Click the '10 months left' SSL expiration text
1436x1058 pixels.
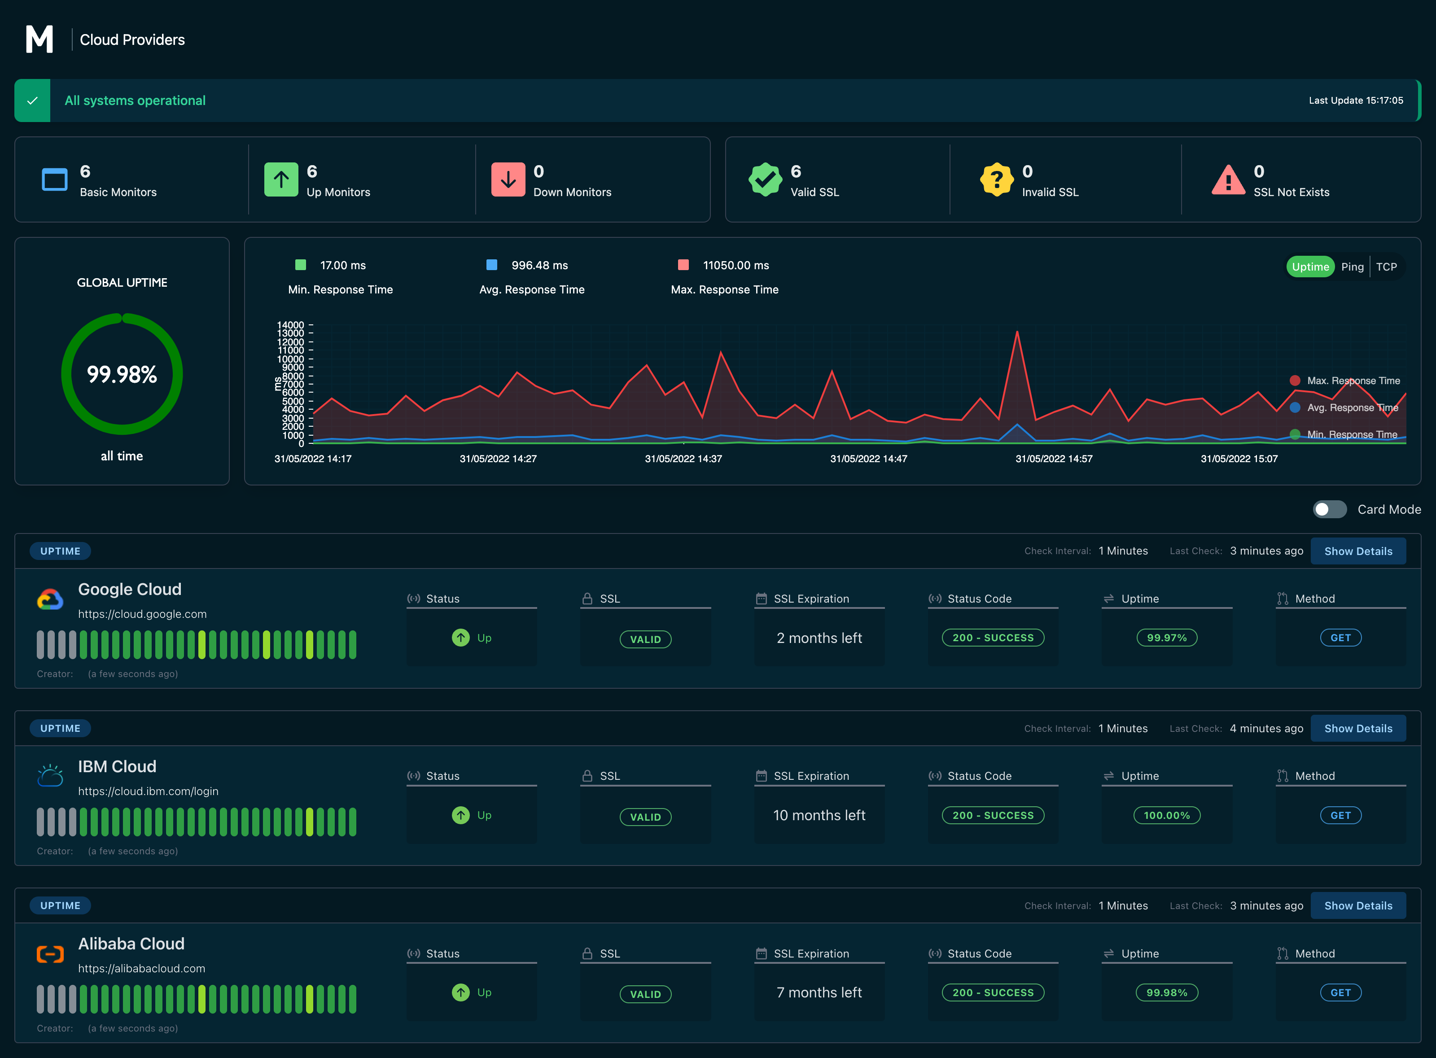pos(819,815)
